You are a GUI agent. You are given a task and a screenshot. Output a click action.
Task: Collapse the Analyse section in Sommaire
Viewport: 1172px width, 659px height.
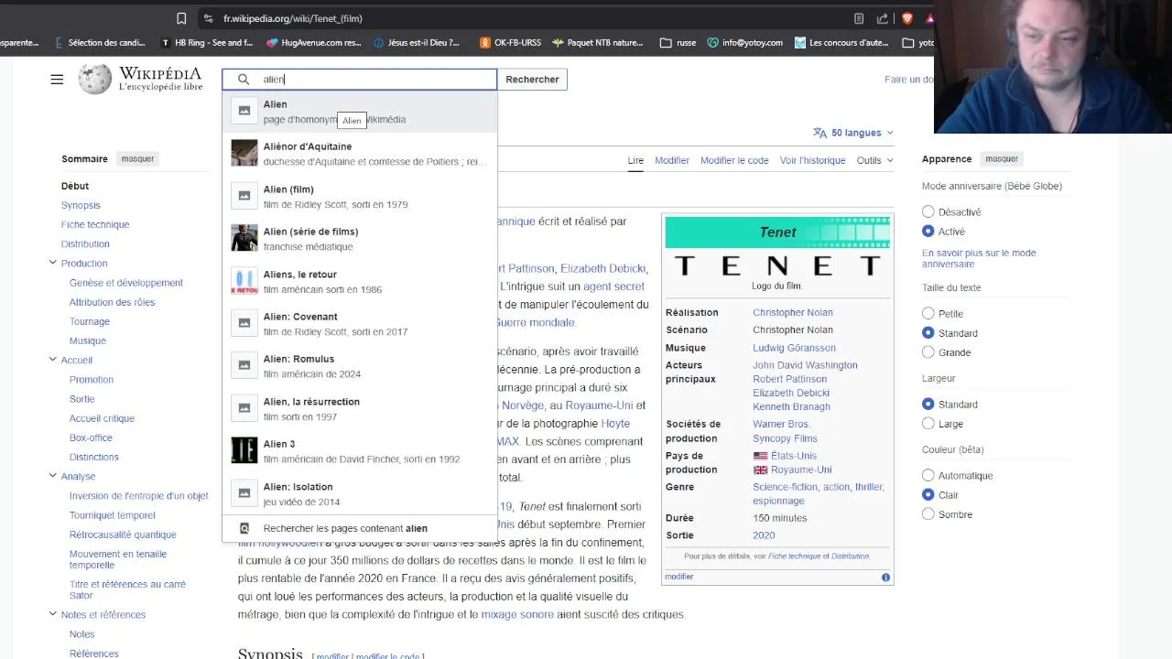click(x=53, y=476)
